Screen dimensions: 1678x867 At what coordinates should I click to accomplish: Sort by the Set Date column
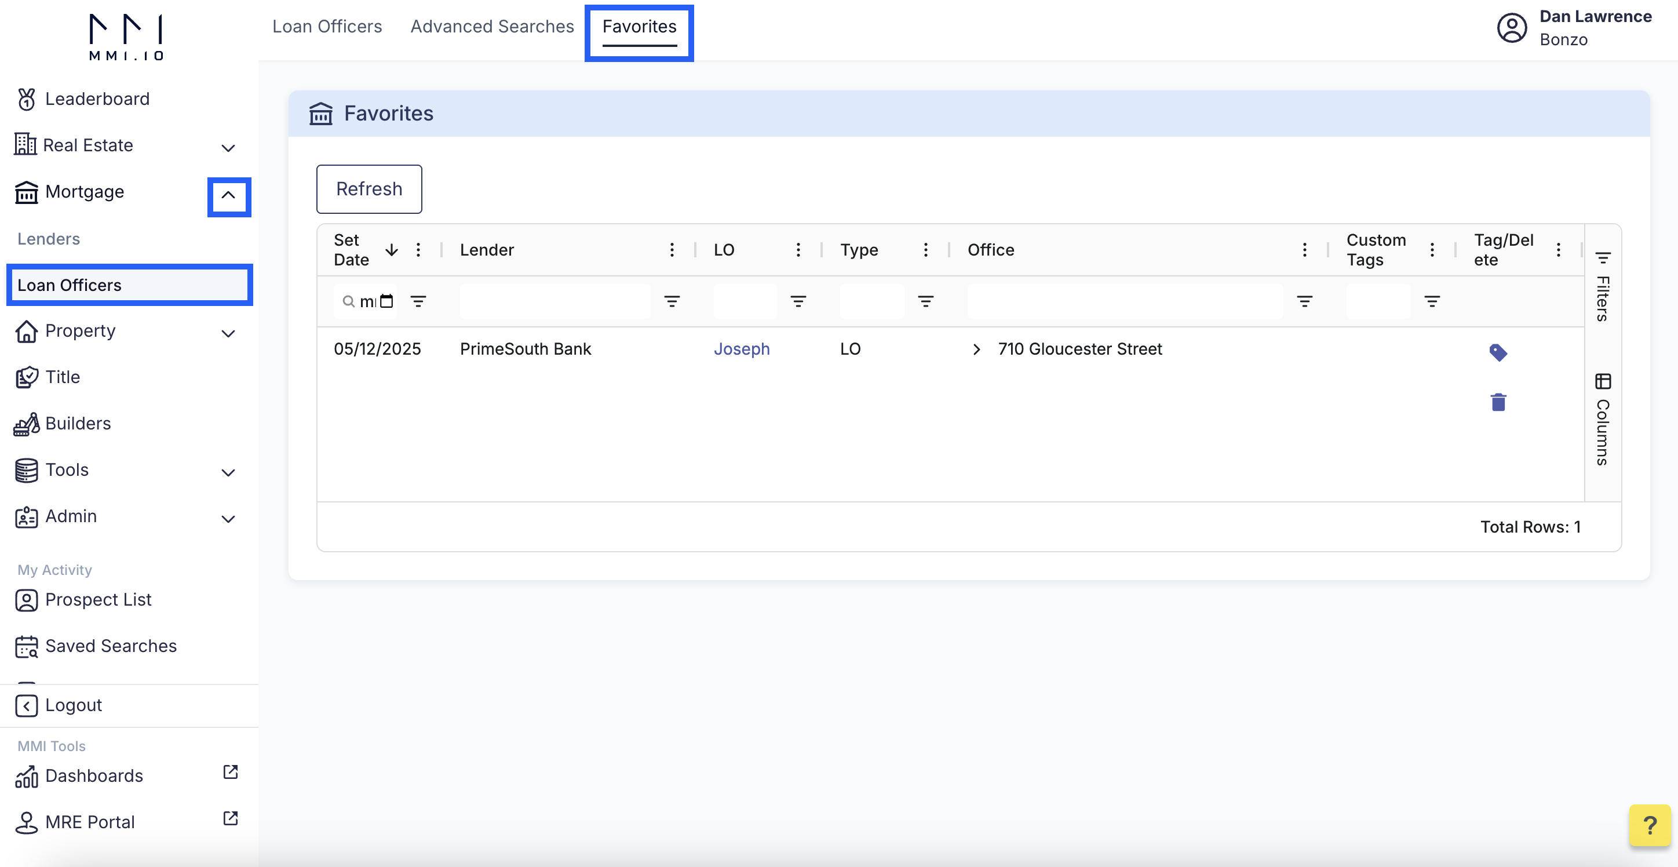tap(351, 249)
